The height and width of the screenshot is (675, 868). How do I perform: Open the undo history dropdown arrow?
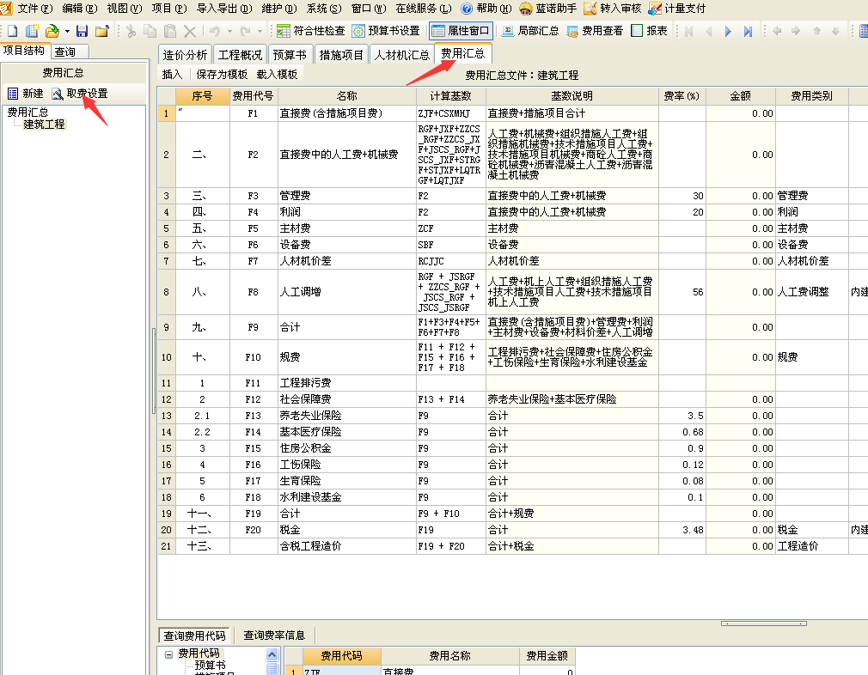tap(229, 32)
